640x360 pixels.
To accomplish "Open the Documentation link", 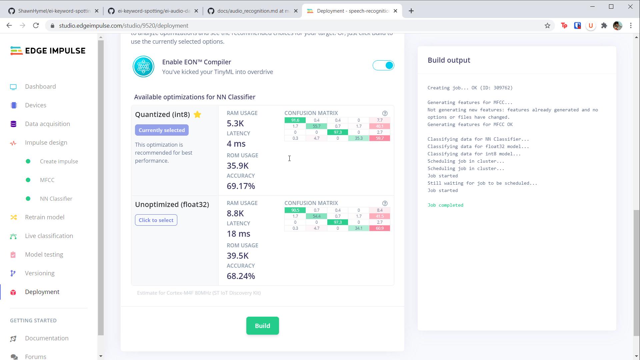I will point(47,338).
